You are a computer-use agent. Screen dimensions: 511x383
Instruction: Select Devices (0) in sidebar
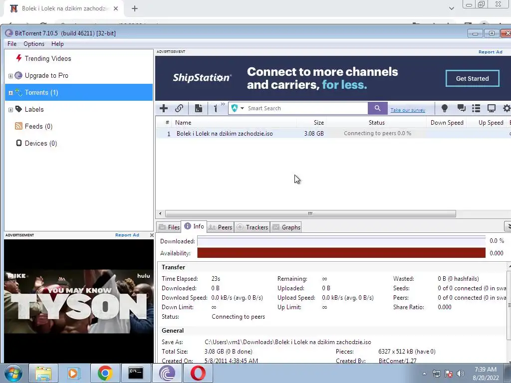[41, 143]
